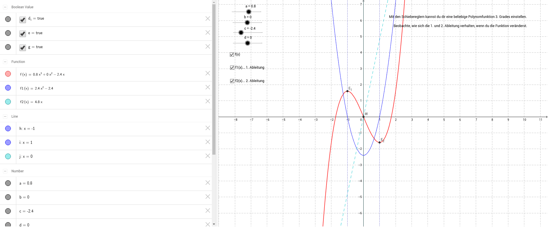The height and width of the screenshot is (227, 548).
Task: Delete the line h: x = -1 row
Action: (x=208, y=128)
